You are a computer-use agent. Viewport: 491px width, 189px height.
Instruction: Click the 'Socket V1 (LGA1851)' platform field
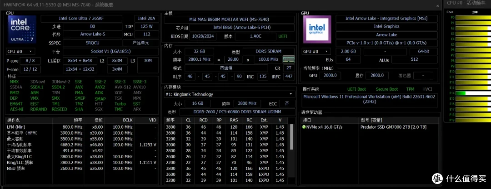tap(111, 51)
